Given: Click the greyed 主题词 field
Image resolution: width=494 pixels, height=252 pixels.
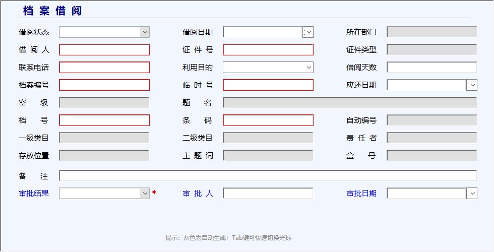Looking at the screenshot, I should click(x=268, y=155).
